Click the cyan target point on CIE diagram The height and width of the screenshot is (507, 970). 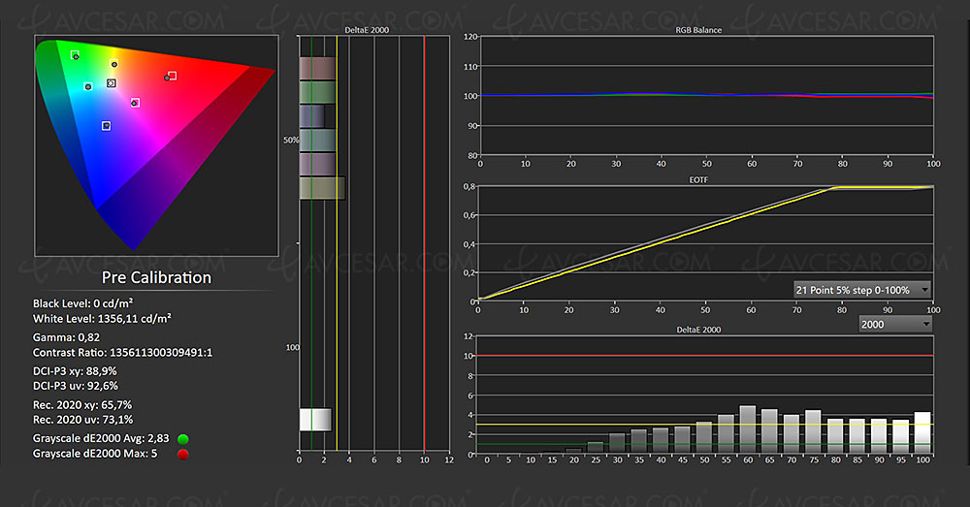coord(88,86)
